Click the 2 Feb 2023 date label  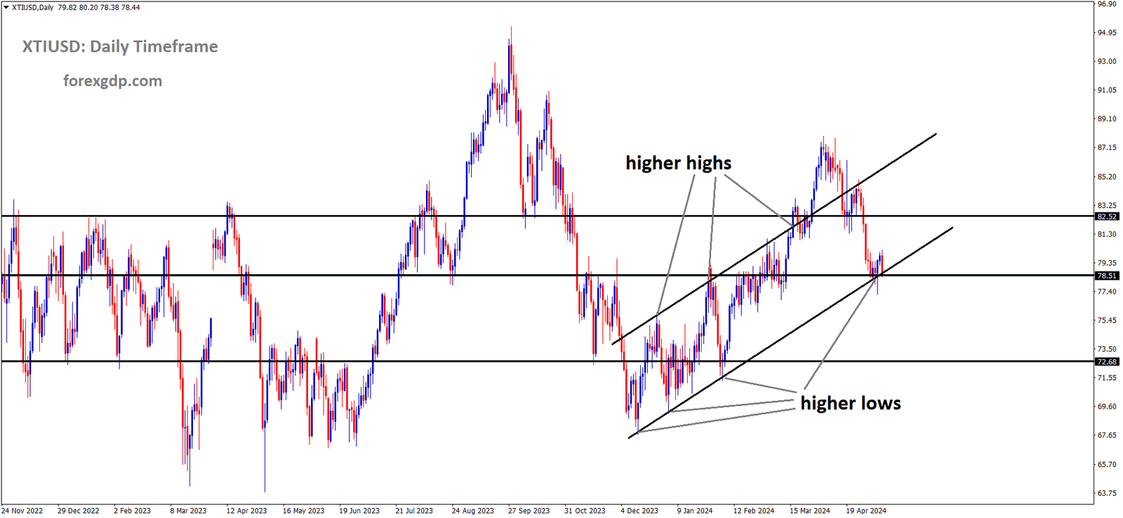[133, 511]
